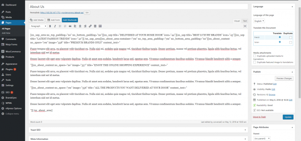Enable Duplicate featured image to translations

pos(254,62)
